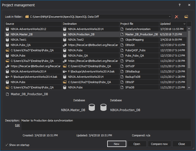
Task: Click source control icon beside DBtoGit destination URL
Action: pos(65,45)
